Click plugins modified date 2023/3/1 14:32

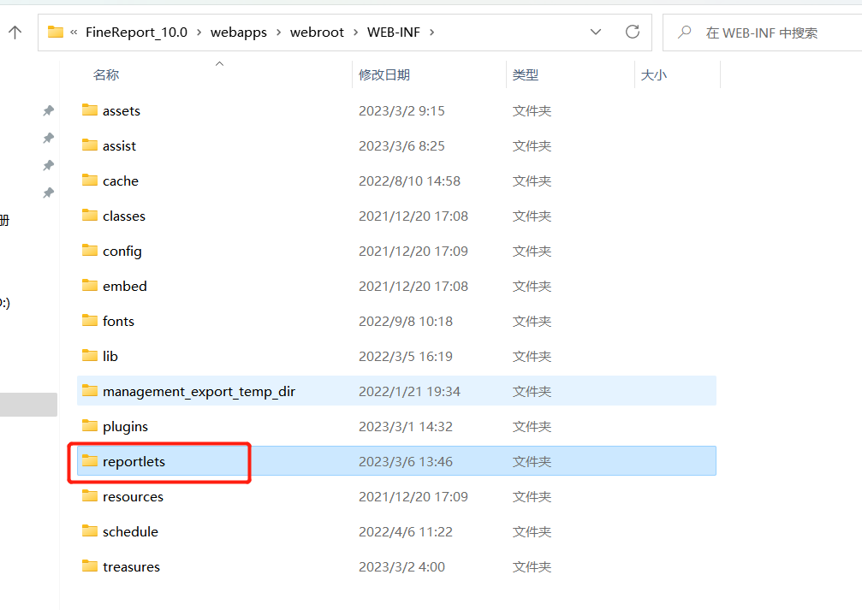406,427
